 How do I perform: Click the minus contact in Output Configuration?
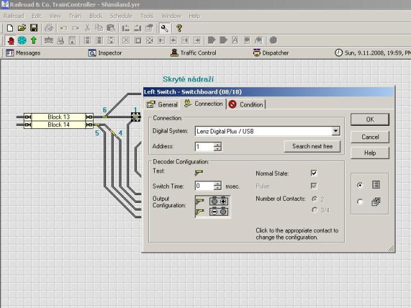click(214, 212)
